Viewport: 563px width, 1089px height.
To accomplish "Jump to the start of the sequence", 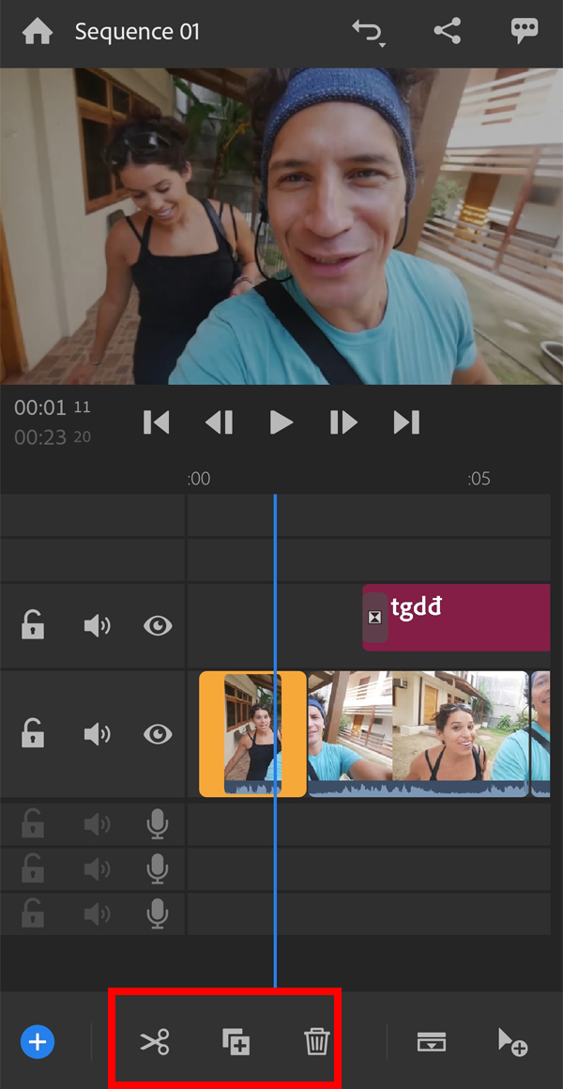I will (x=156, y=422).
